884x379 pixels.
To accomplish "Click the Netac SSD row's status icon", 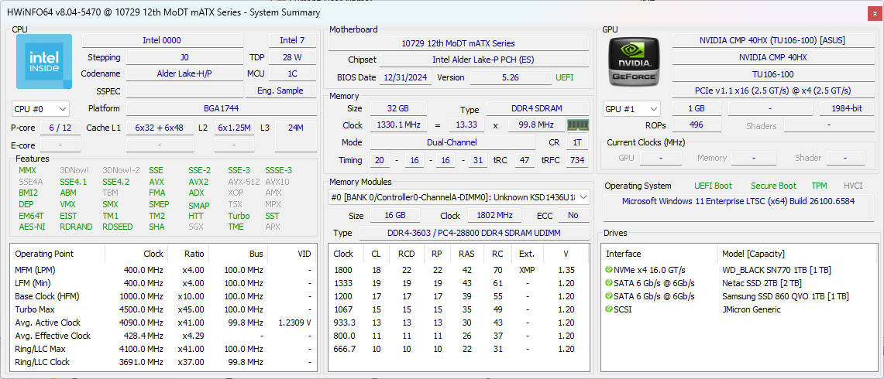I will pyautogui.click(x=609, y=283).
